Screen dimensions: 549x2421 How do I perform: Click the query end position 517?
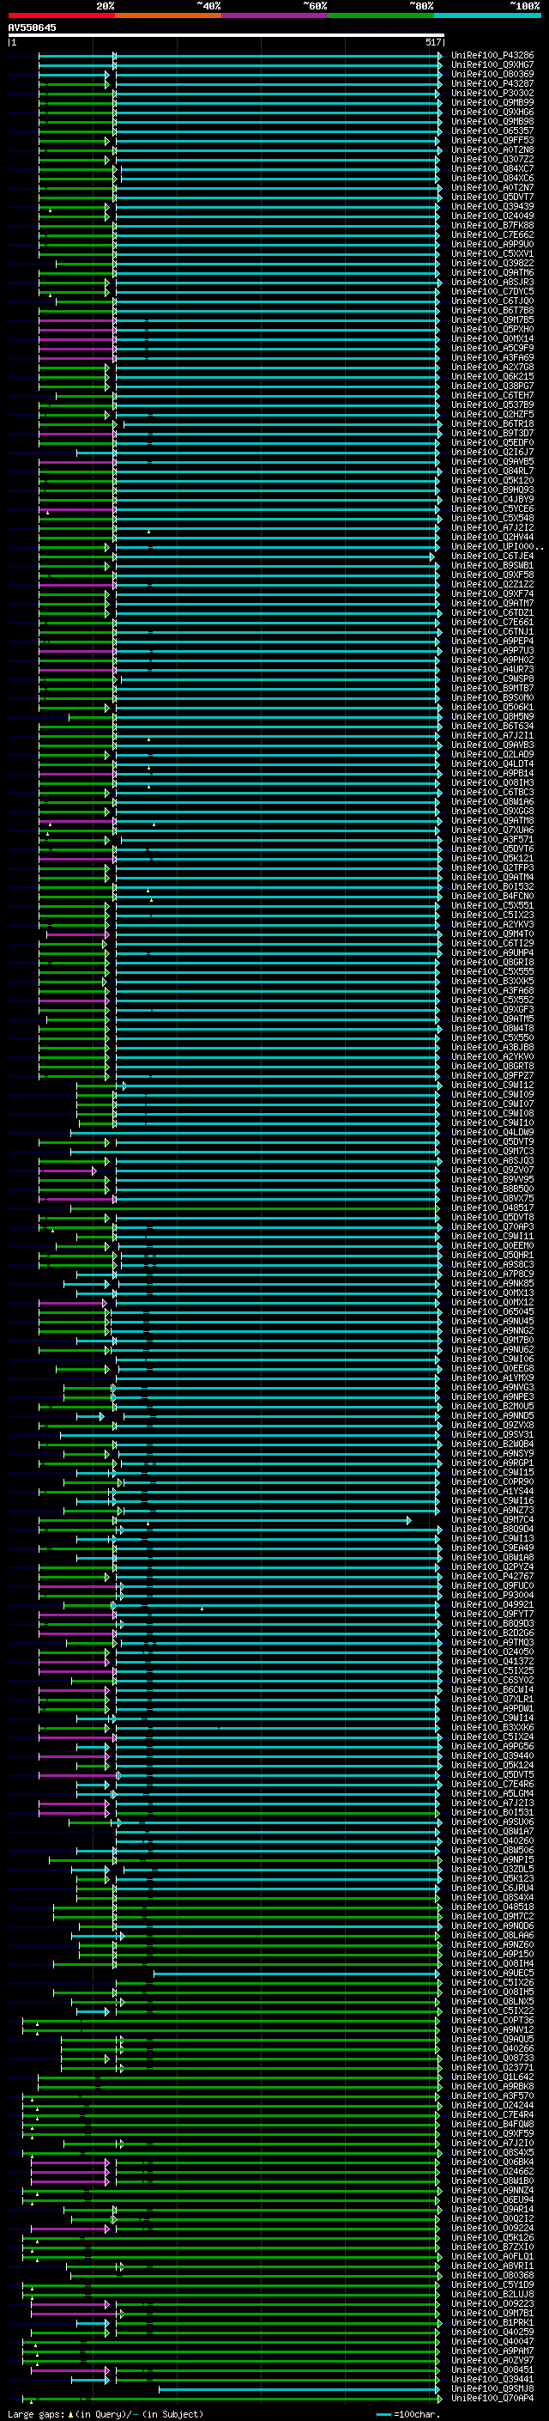pos(432,42)
